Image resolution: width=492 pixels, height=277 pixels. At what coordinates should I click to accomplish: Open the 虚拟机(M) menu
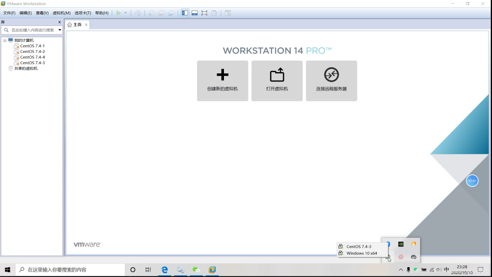point(62,13)
